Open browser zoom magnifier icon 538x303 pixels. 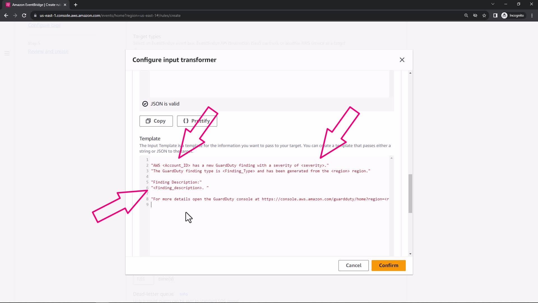466,15
